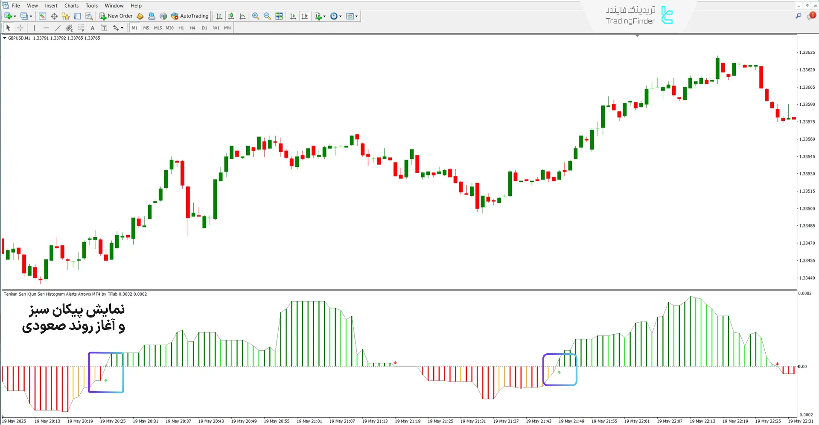The image size is (819, 425).
Task: Switch chart to candlestick mode
Action: click(x=231, y=16)
